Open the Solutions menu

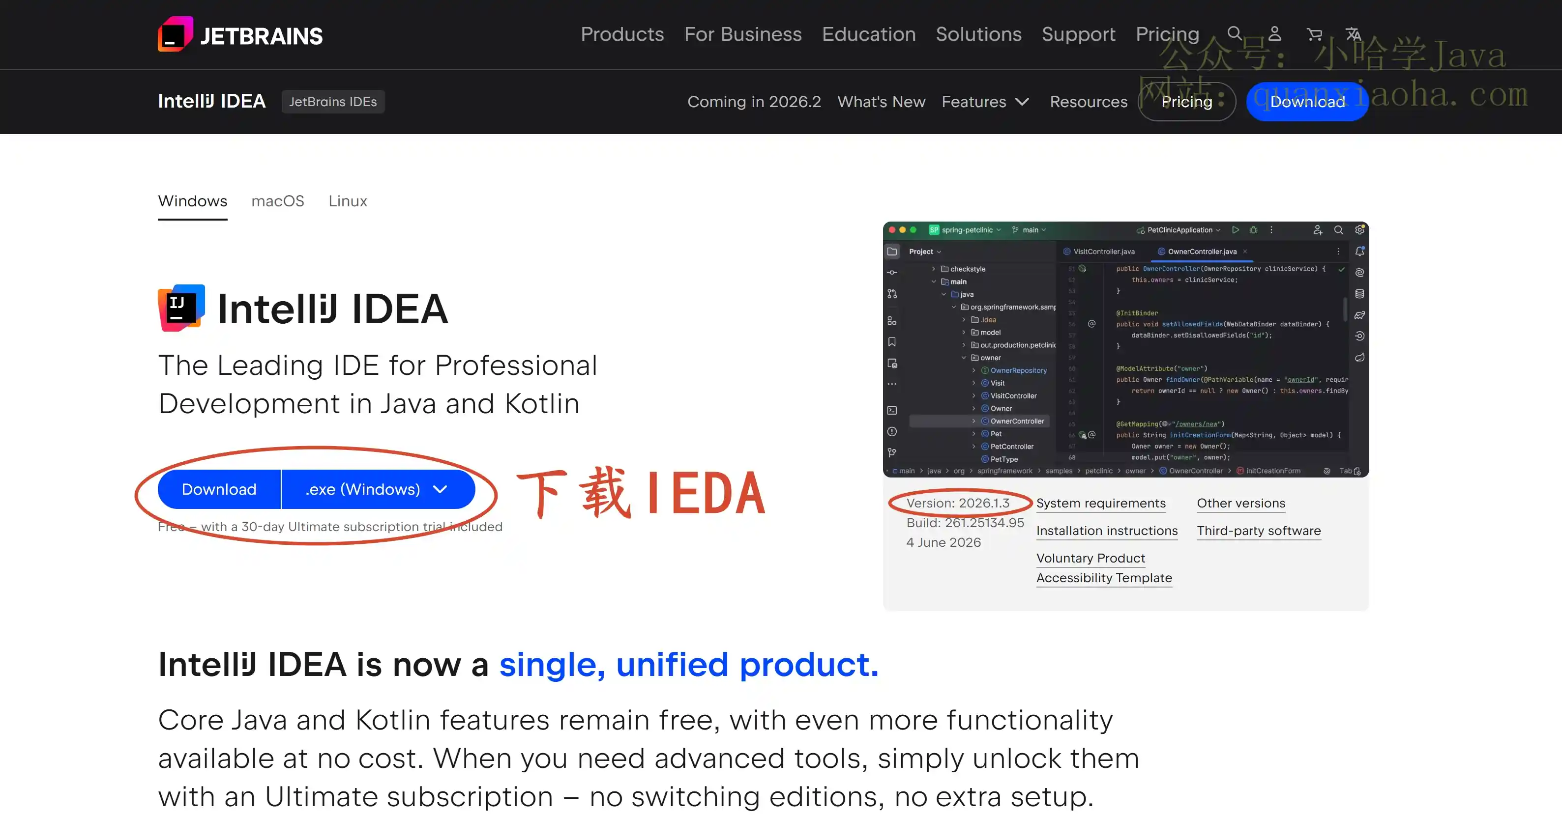979,34
